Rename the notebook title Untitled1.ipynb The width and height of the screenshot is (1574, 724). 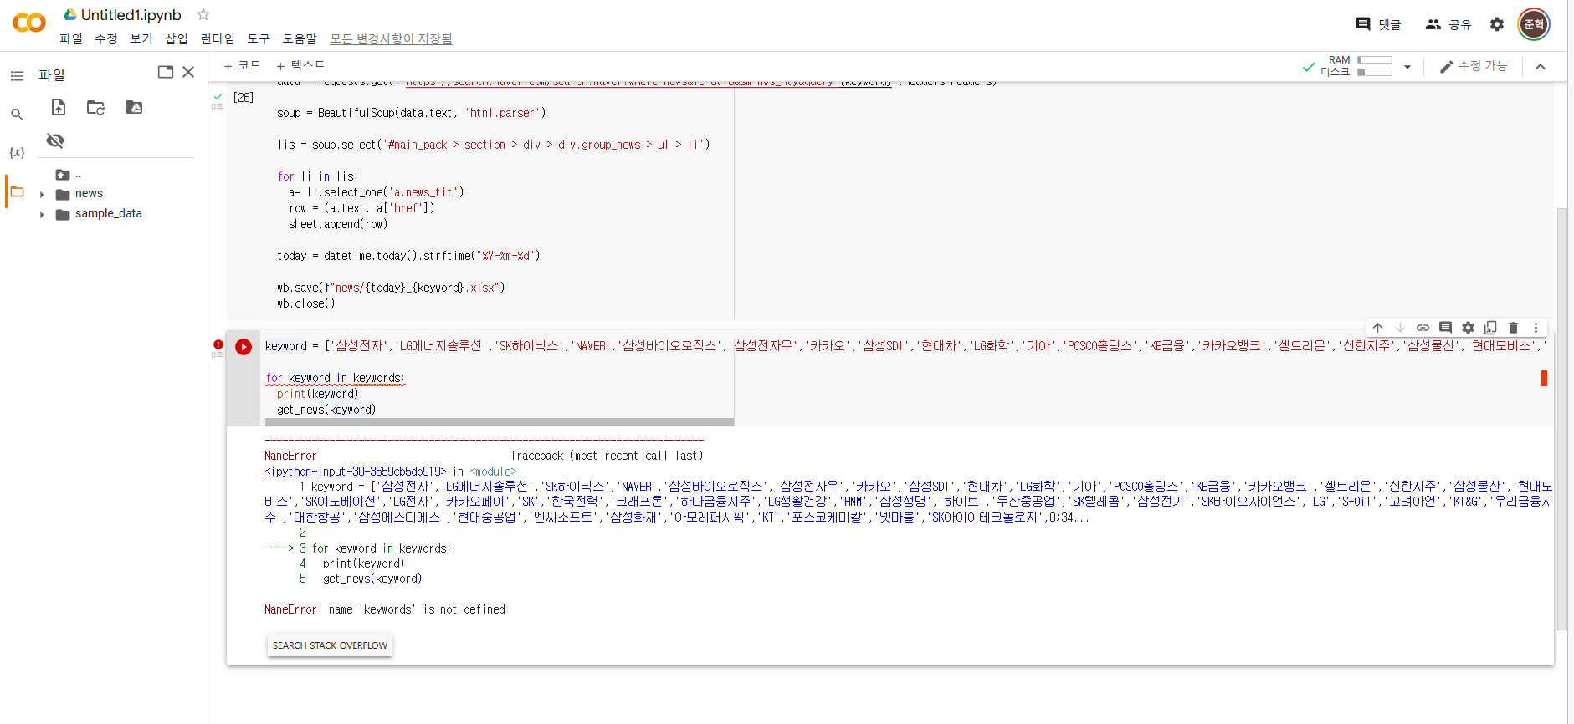click(131, 15)
